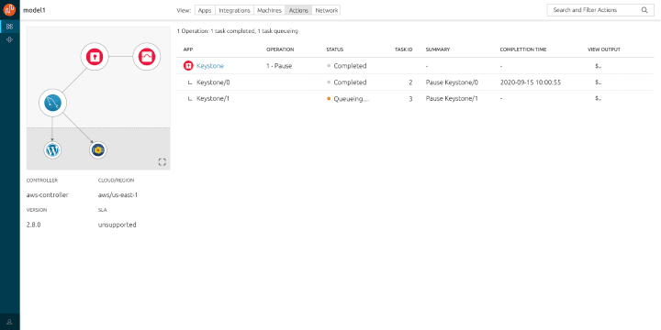Switch to the Machines view tab
The image size is (661, 330).
tap(269, 10)
